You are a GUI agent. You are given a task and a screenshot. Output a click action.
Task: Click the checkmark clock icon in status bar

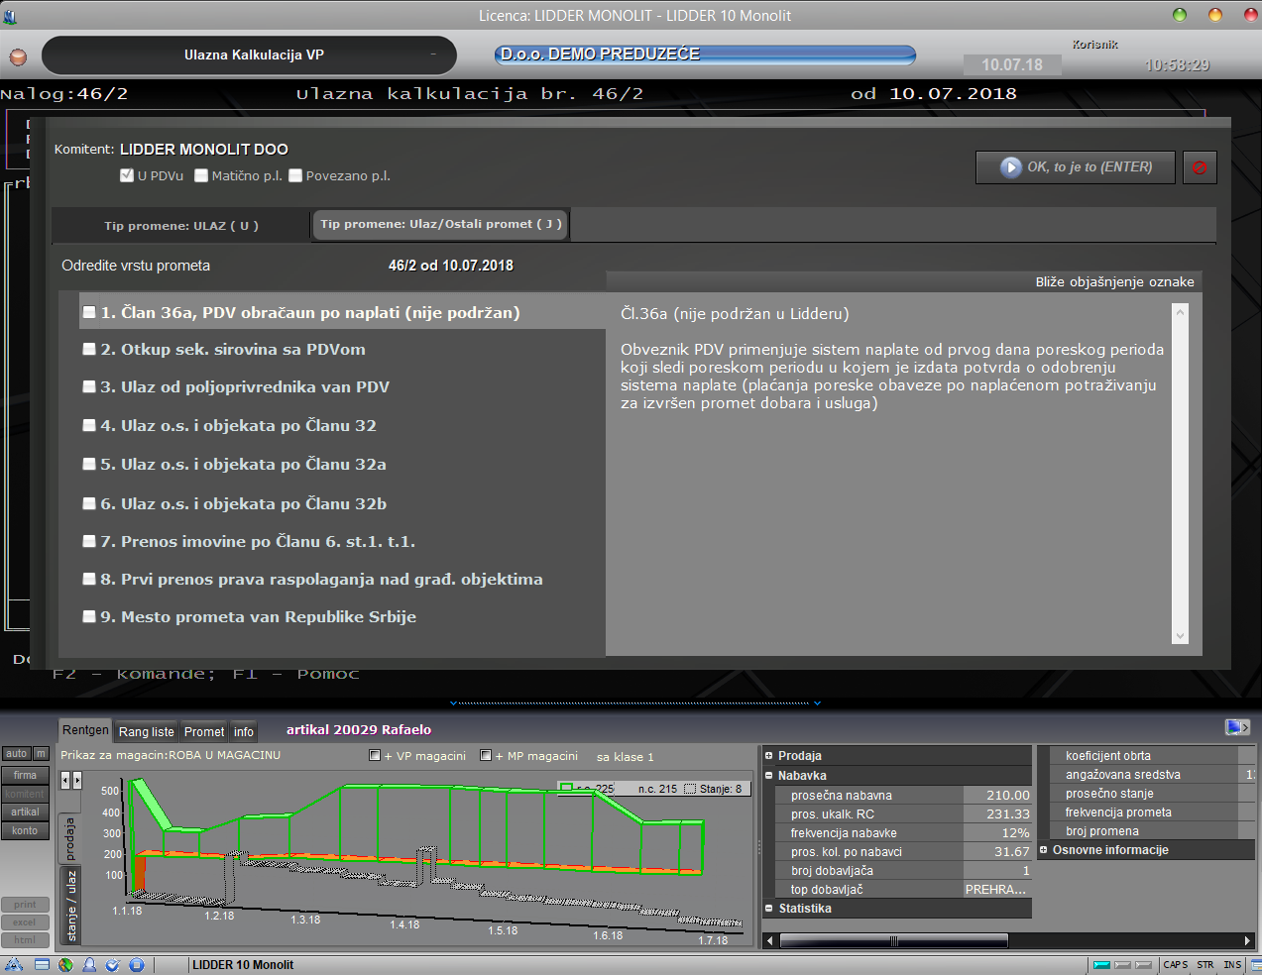(x=113, y=964)
